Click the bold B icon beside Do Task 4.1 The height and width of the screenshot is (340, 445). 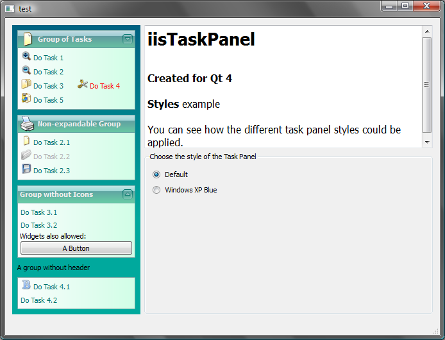tap(26, 285)
